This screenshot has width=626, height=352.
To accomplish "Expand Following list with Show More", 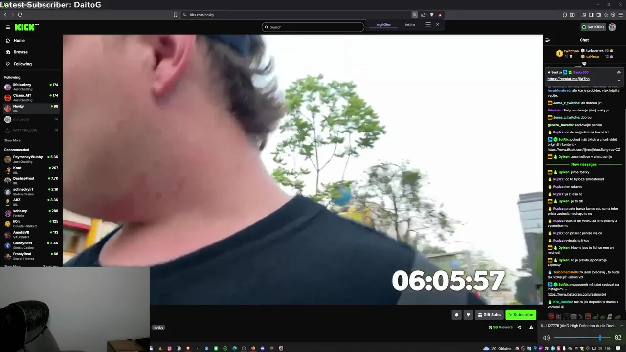I will [12, 140].
